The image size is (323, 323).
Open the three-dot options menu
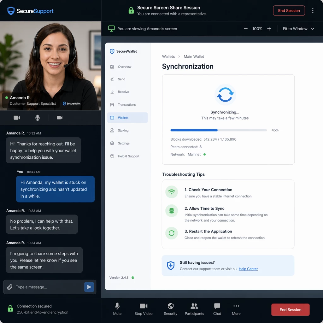[313, 10]
